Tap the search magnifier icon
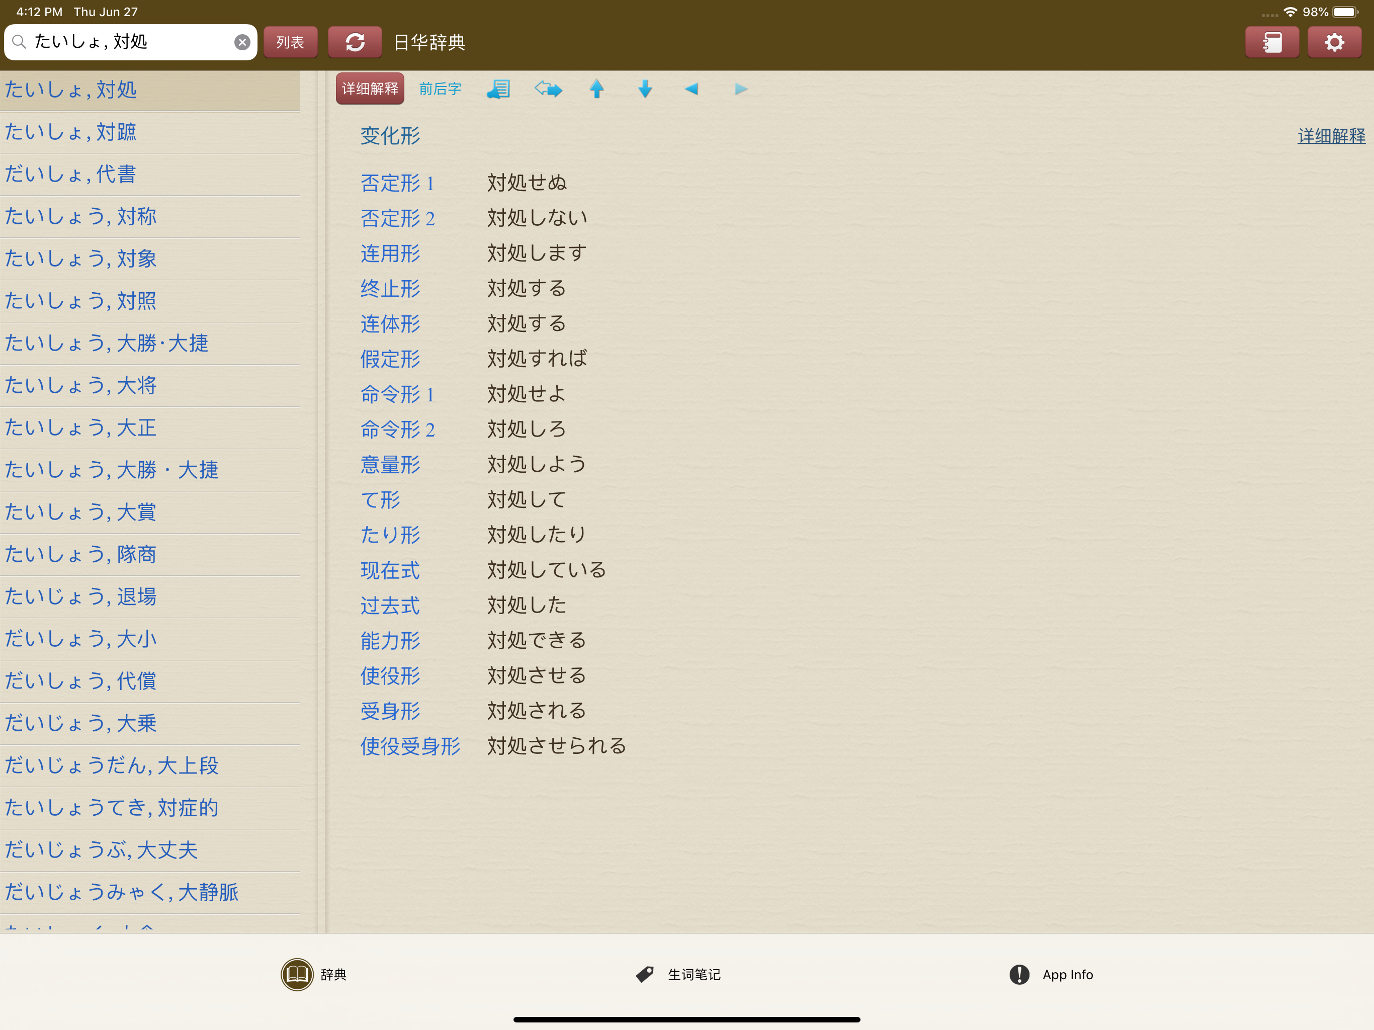1374x1030 pixels. click(19, 42)
